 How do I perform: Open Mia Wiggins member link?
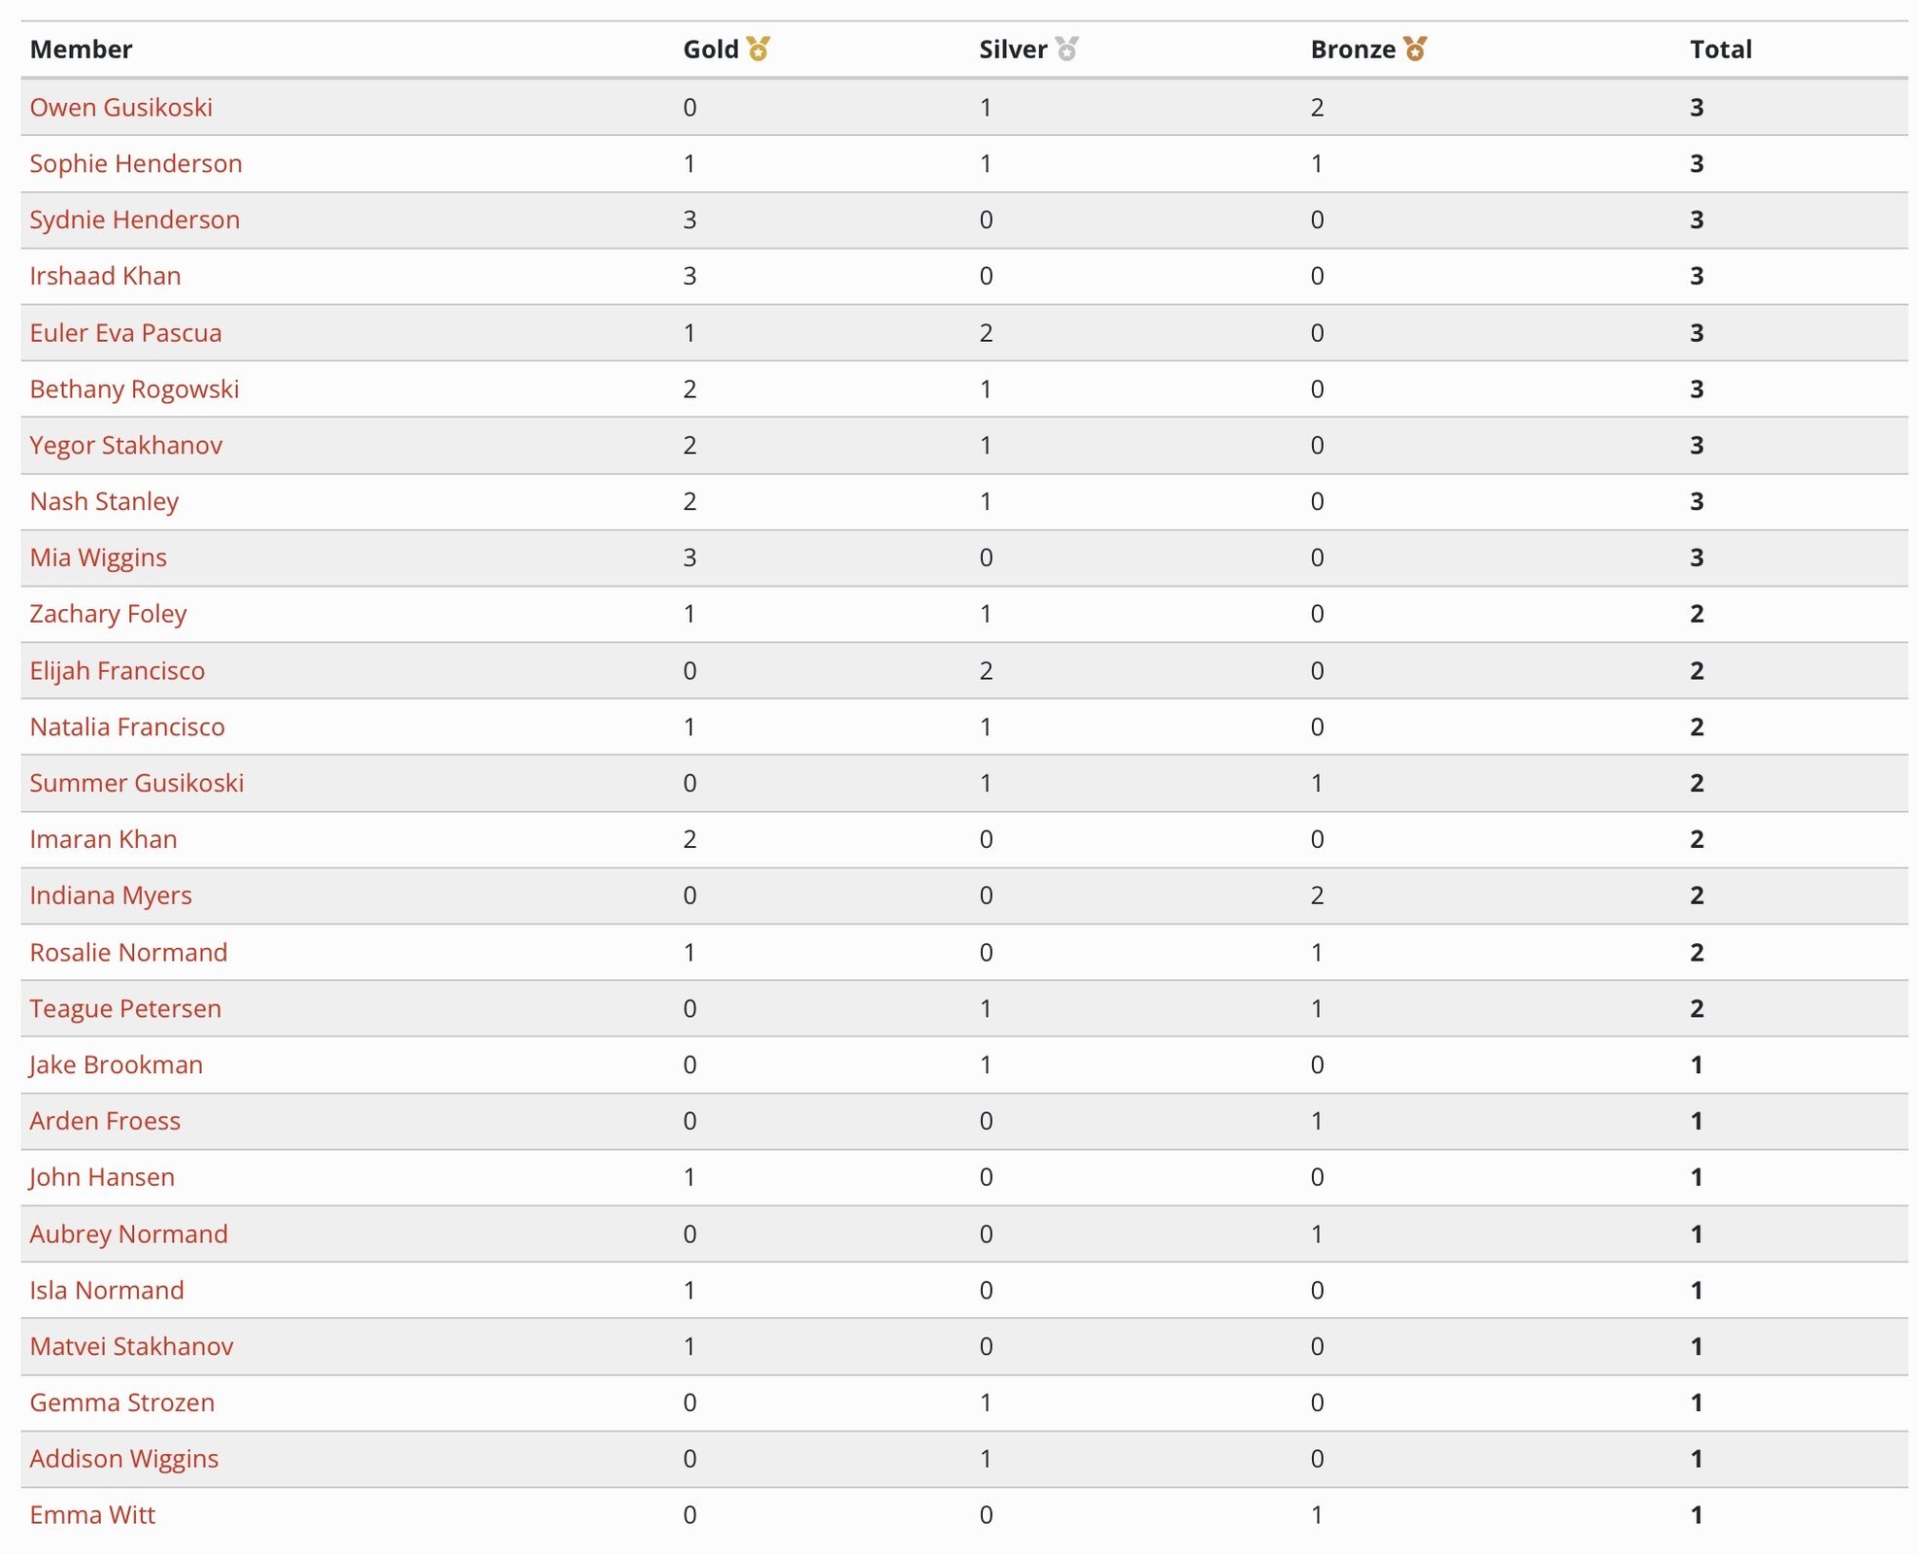[x=98, y=557]
